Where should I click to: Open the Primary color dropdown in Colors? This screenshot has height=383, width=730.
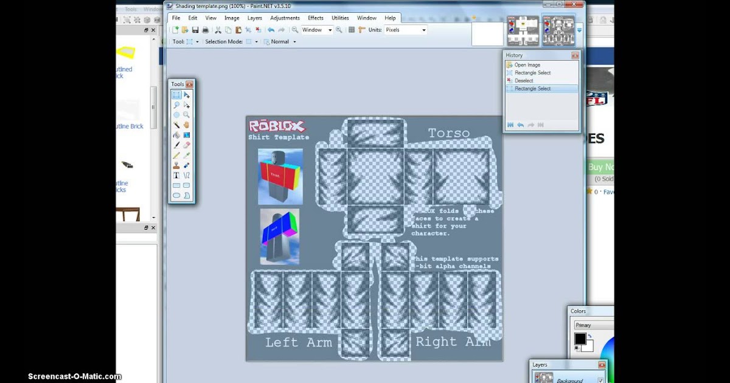point(594,325)
